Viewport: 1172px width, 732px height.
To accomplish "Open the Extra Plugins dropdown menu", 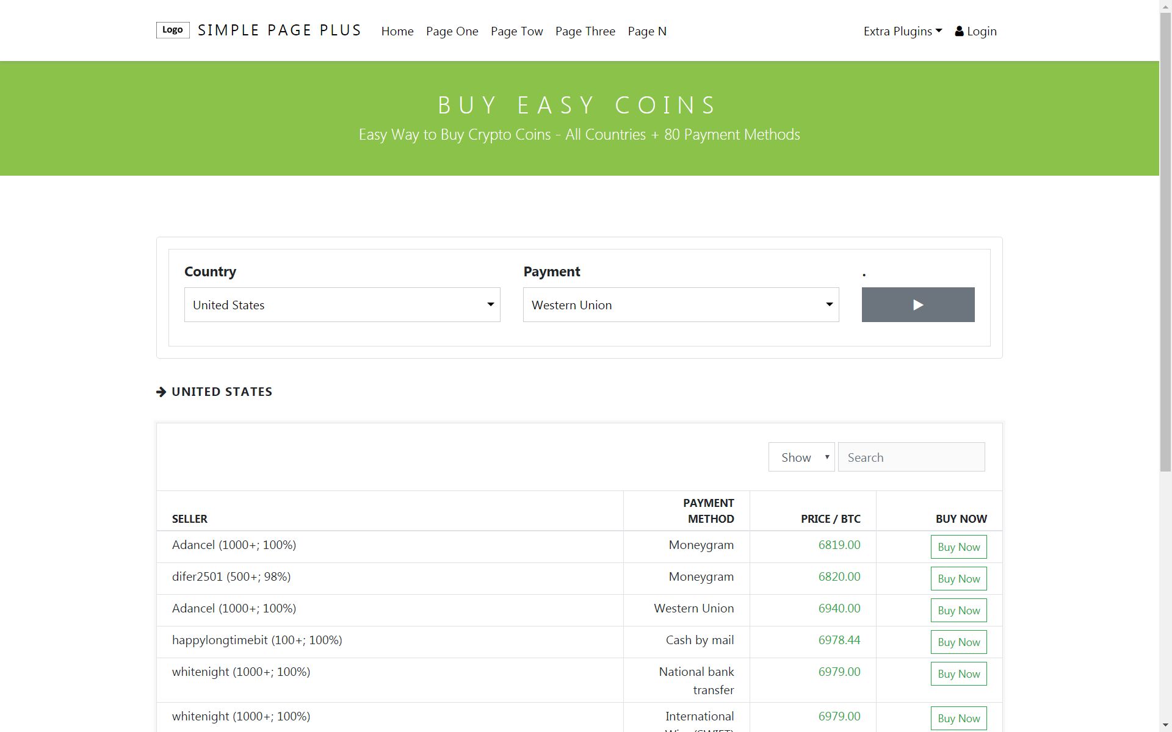I will [x=902, y=31].
